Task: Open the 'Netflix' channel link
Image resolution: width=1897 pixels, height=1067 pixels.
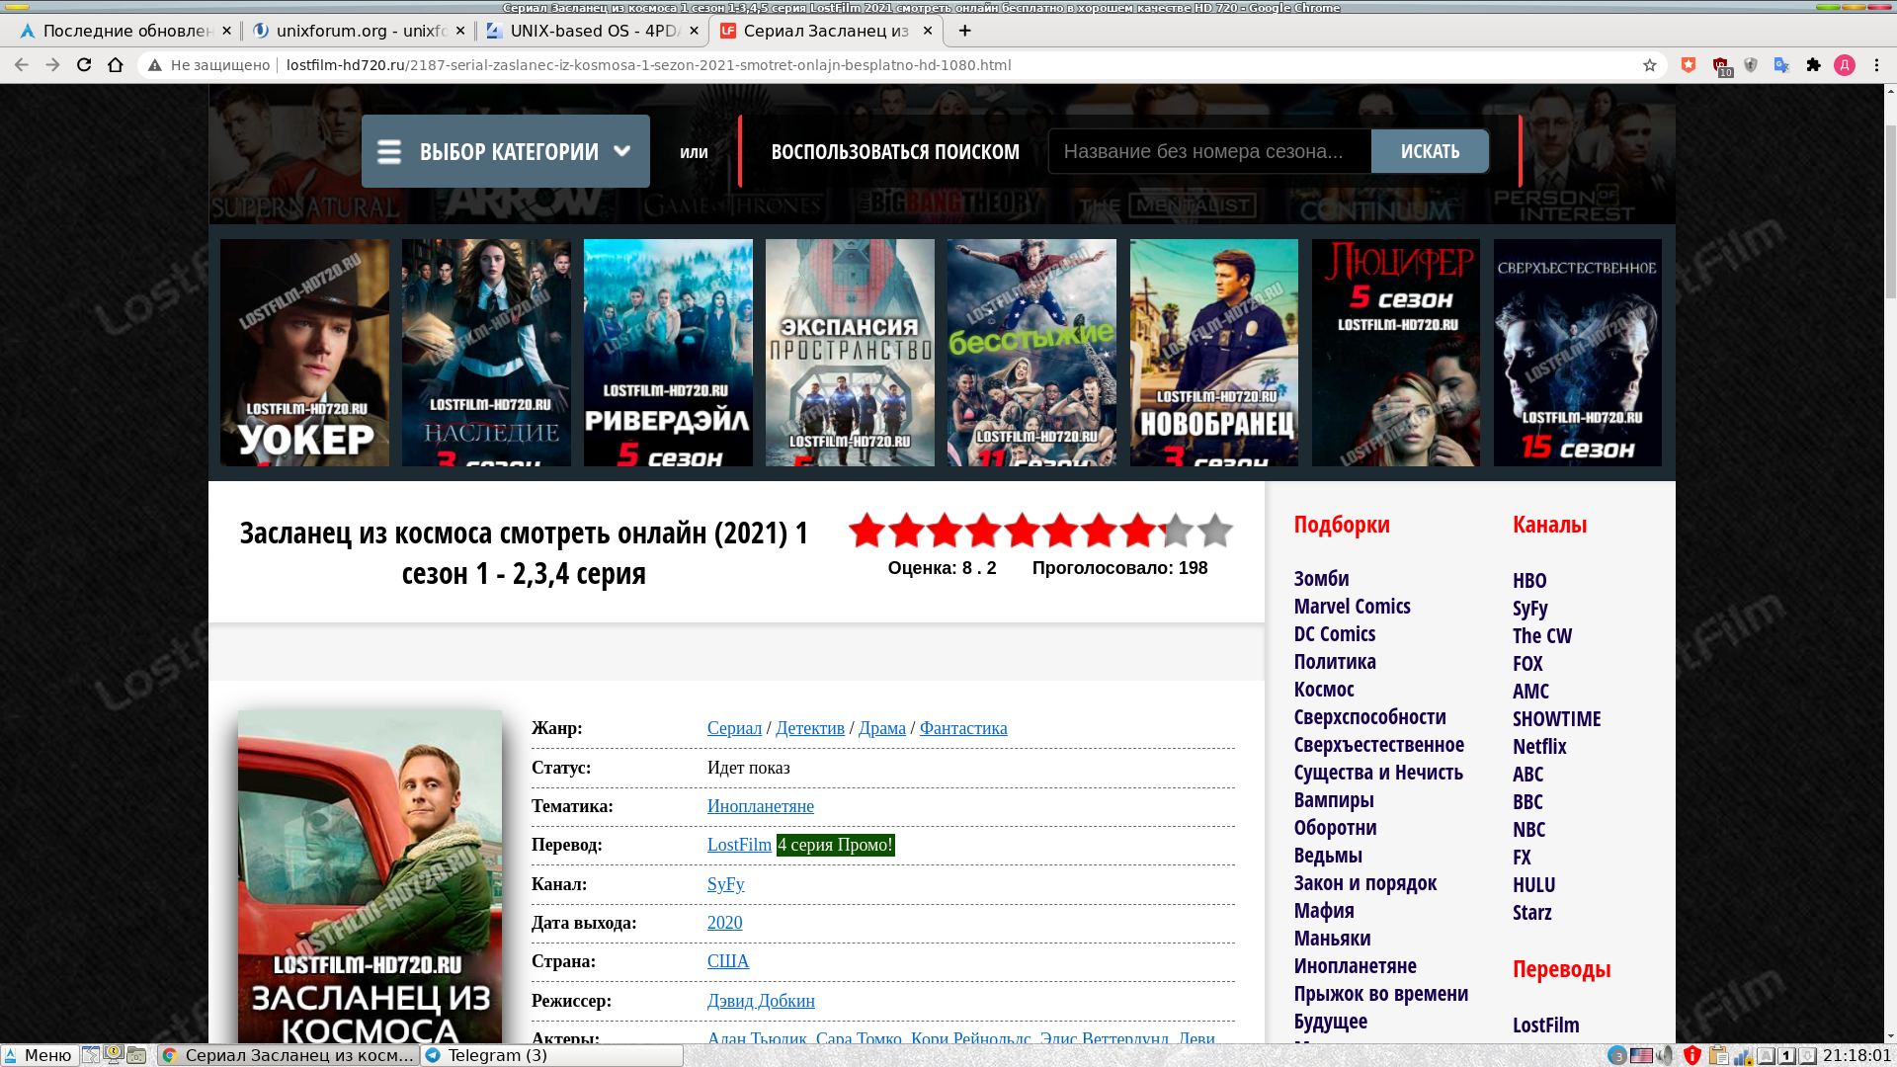Action: coord(1539,747)
